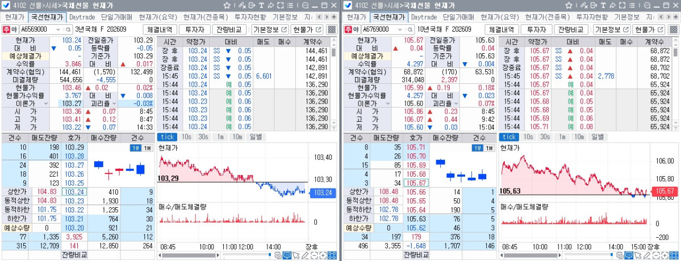Image resolution: width=681 pixels, height=261 pixels.
Task: Select the 일별 interval tab in right chart
Action: [x=598, y=137]
